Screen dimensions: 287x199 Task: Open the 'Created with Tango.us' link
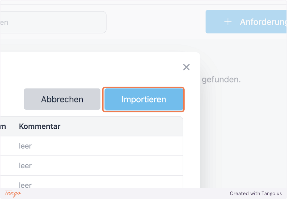tap(256, 193)
